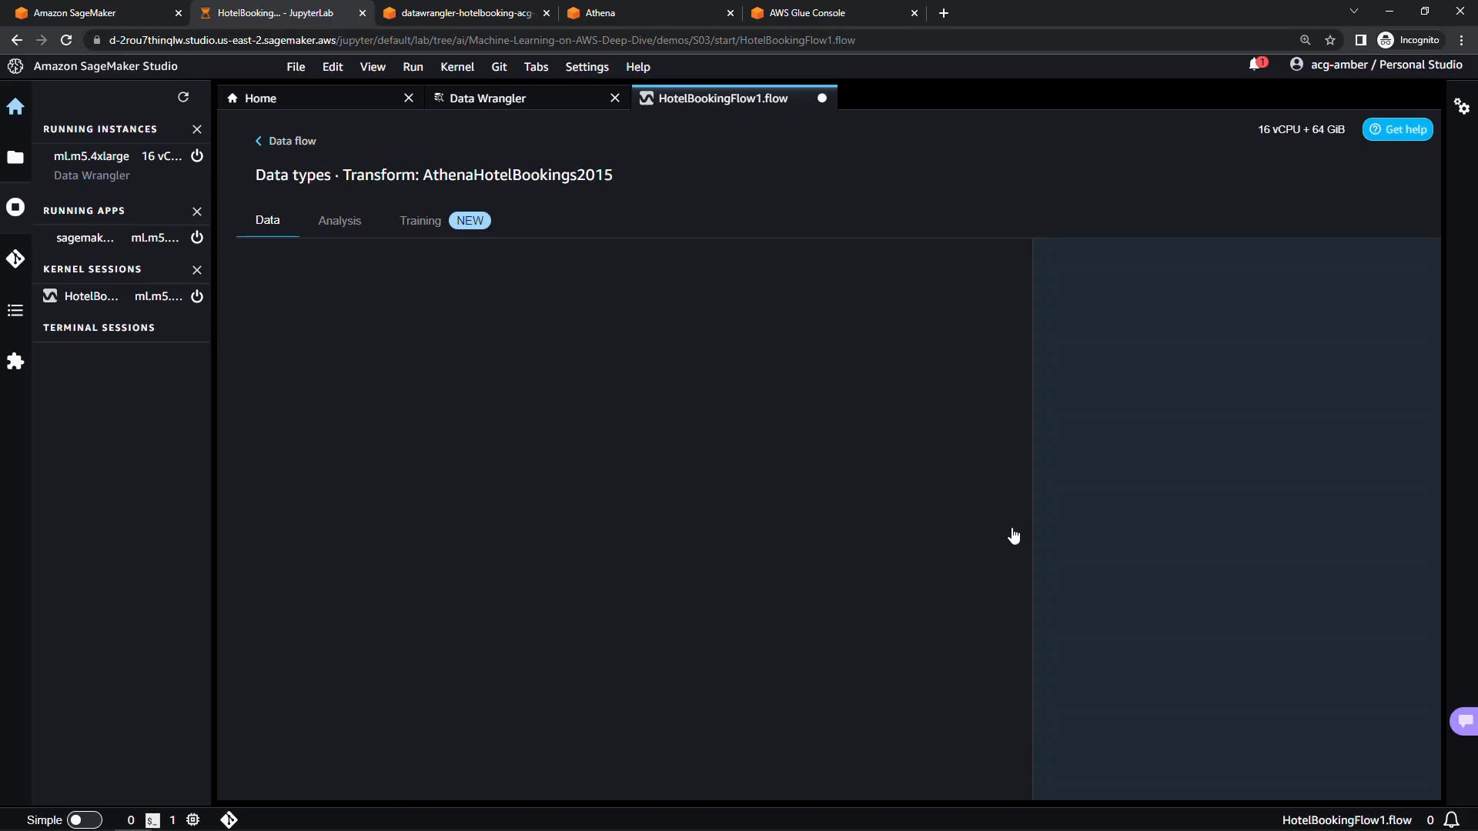
Task: Toggle the Simple interface mode switch
Action: [x=85, y=820]
